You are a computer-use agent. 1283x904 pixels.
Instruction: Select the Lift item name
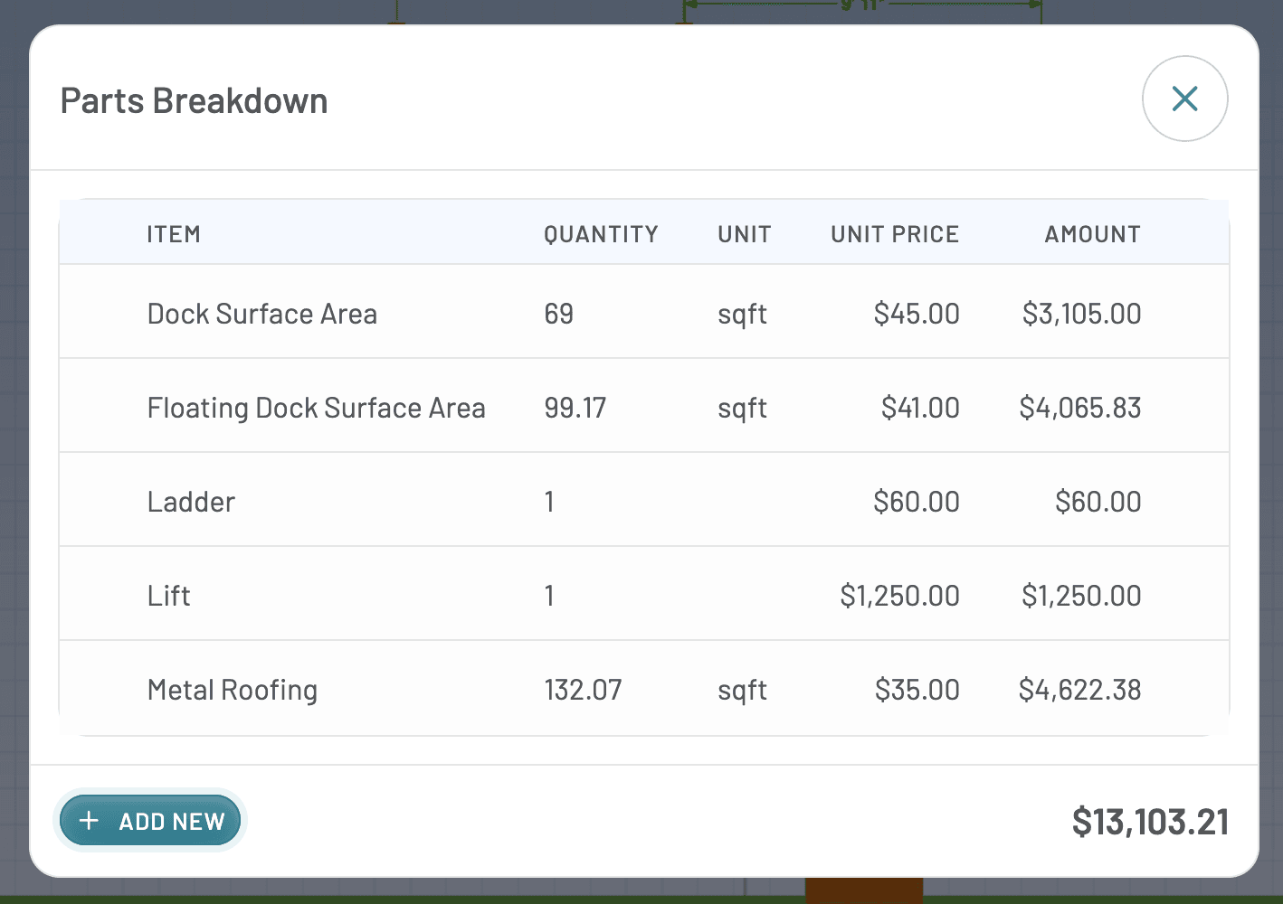click(x=169, y=596)
